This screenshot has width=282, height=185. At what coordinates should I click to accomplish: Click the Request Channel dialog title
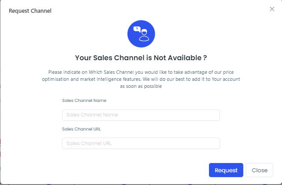[30, 11]
